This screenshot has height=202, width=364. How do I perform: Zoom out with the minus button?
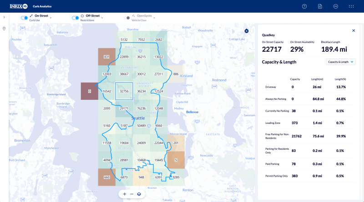click(132, 194)
